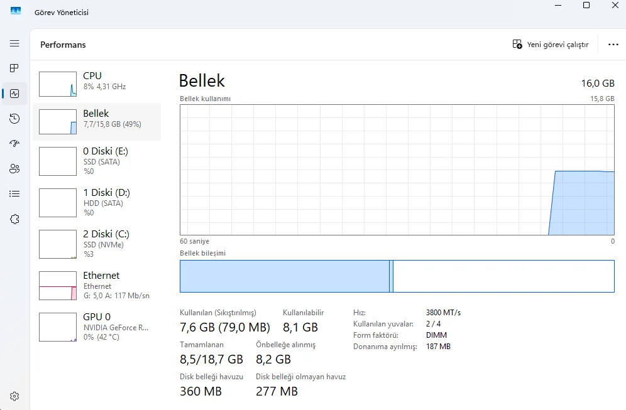Select CPU in the performance list
This screenshot has height=410, width=626.
pos(97,84)
